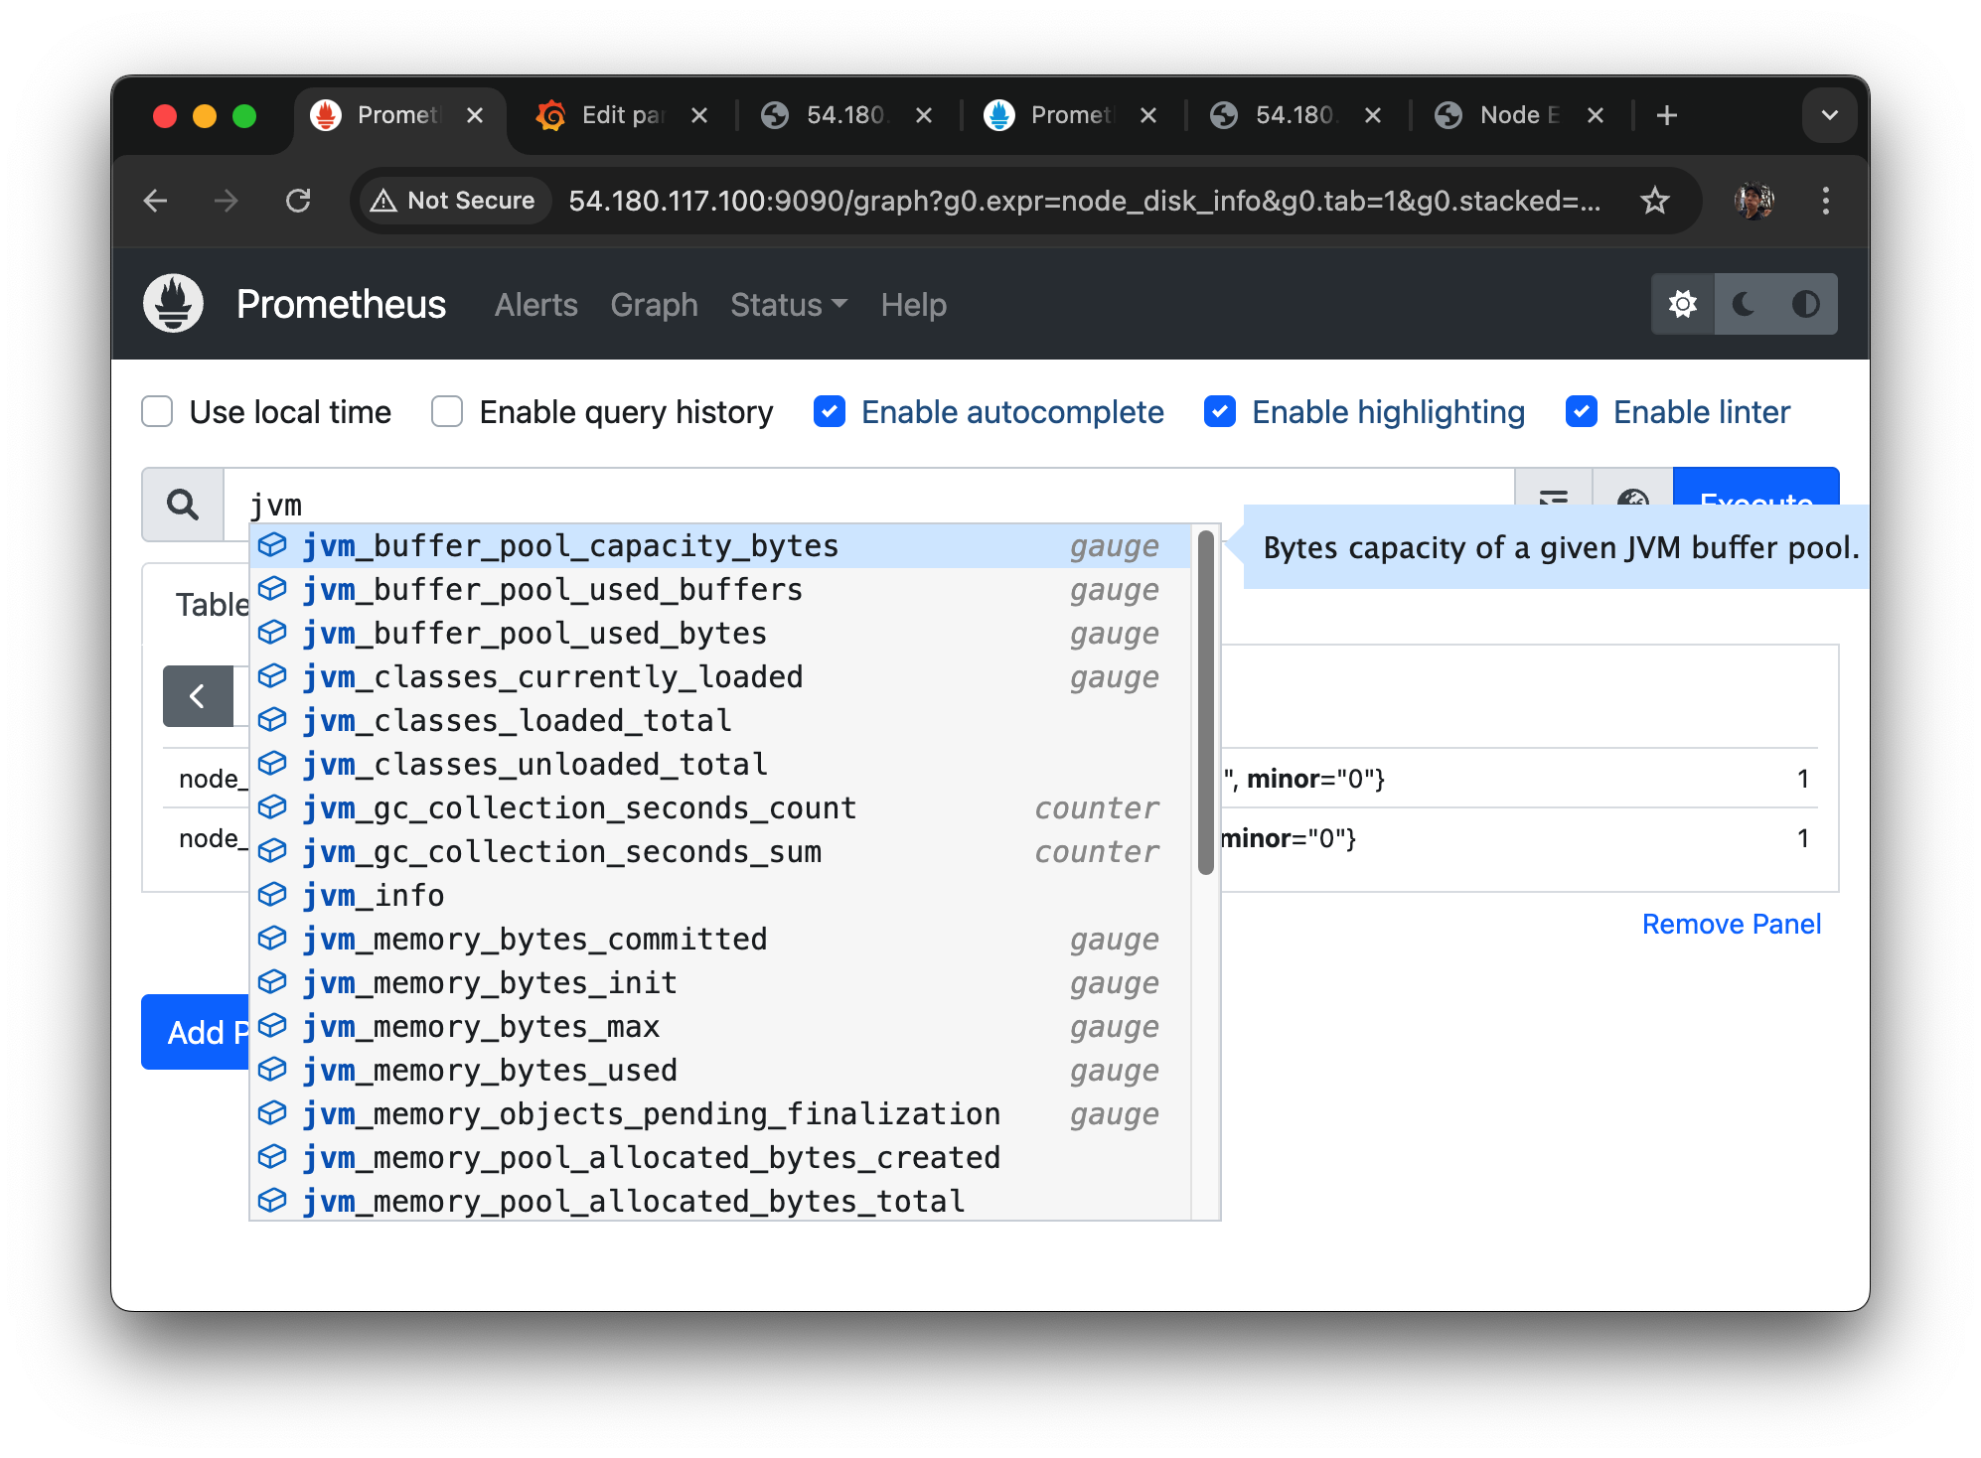Open Chrome three-dot menu
Viewport: 1981px width, 1458px height.
tap(1825, 201)
